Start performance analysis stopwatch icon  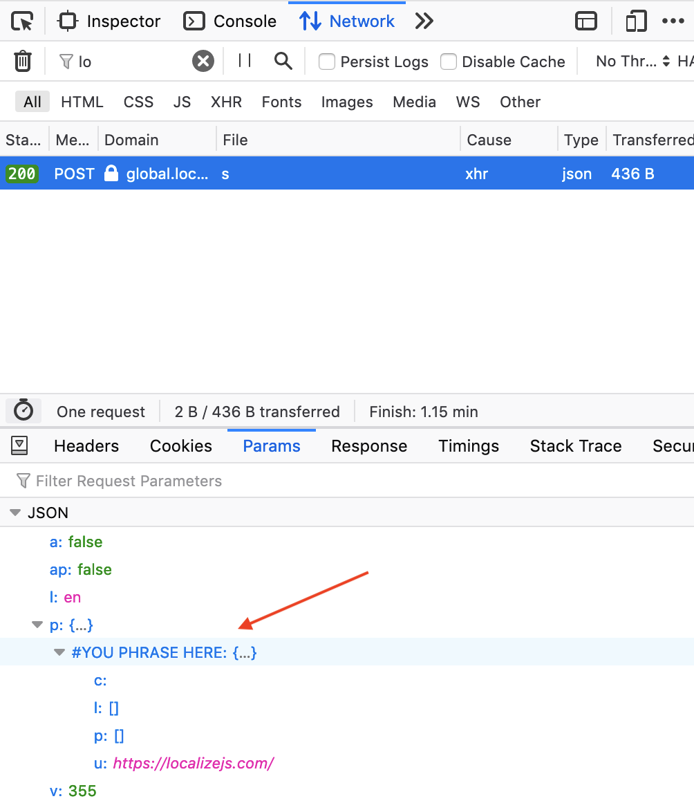(x=24, y=411)
